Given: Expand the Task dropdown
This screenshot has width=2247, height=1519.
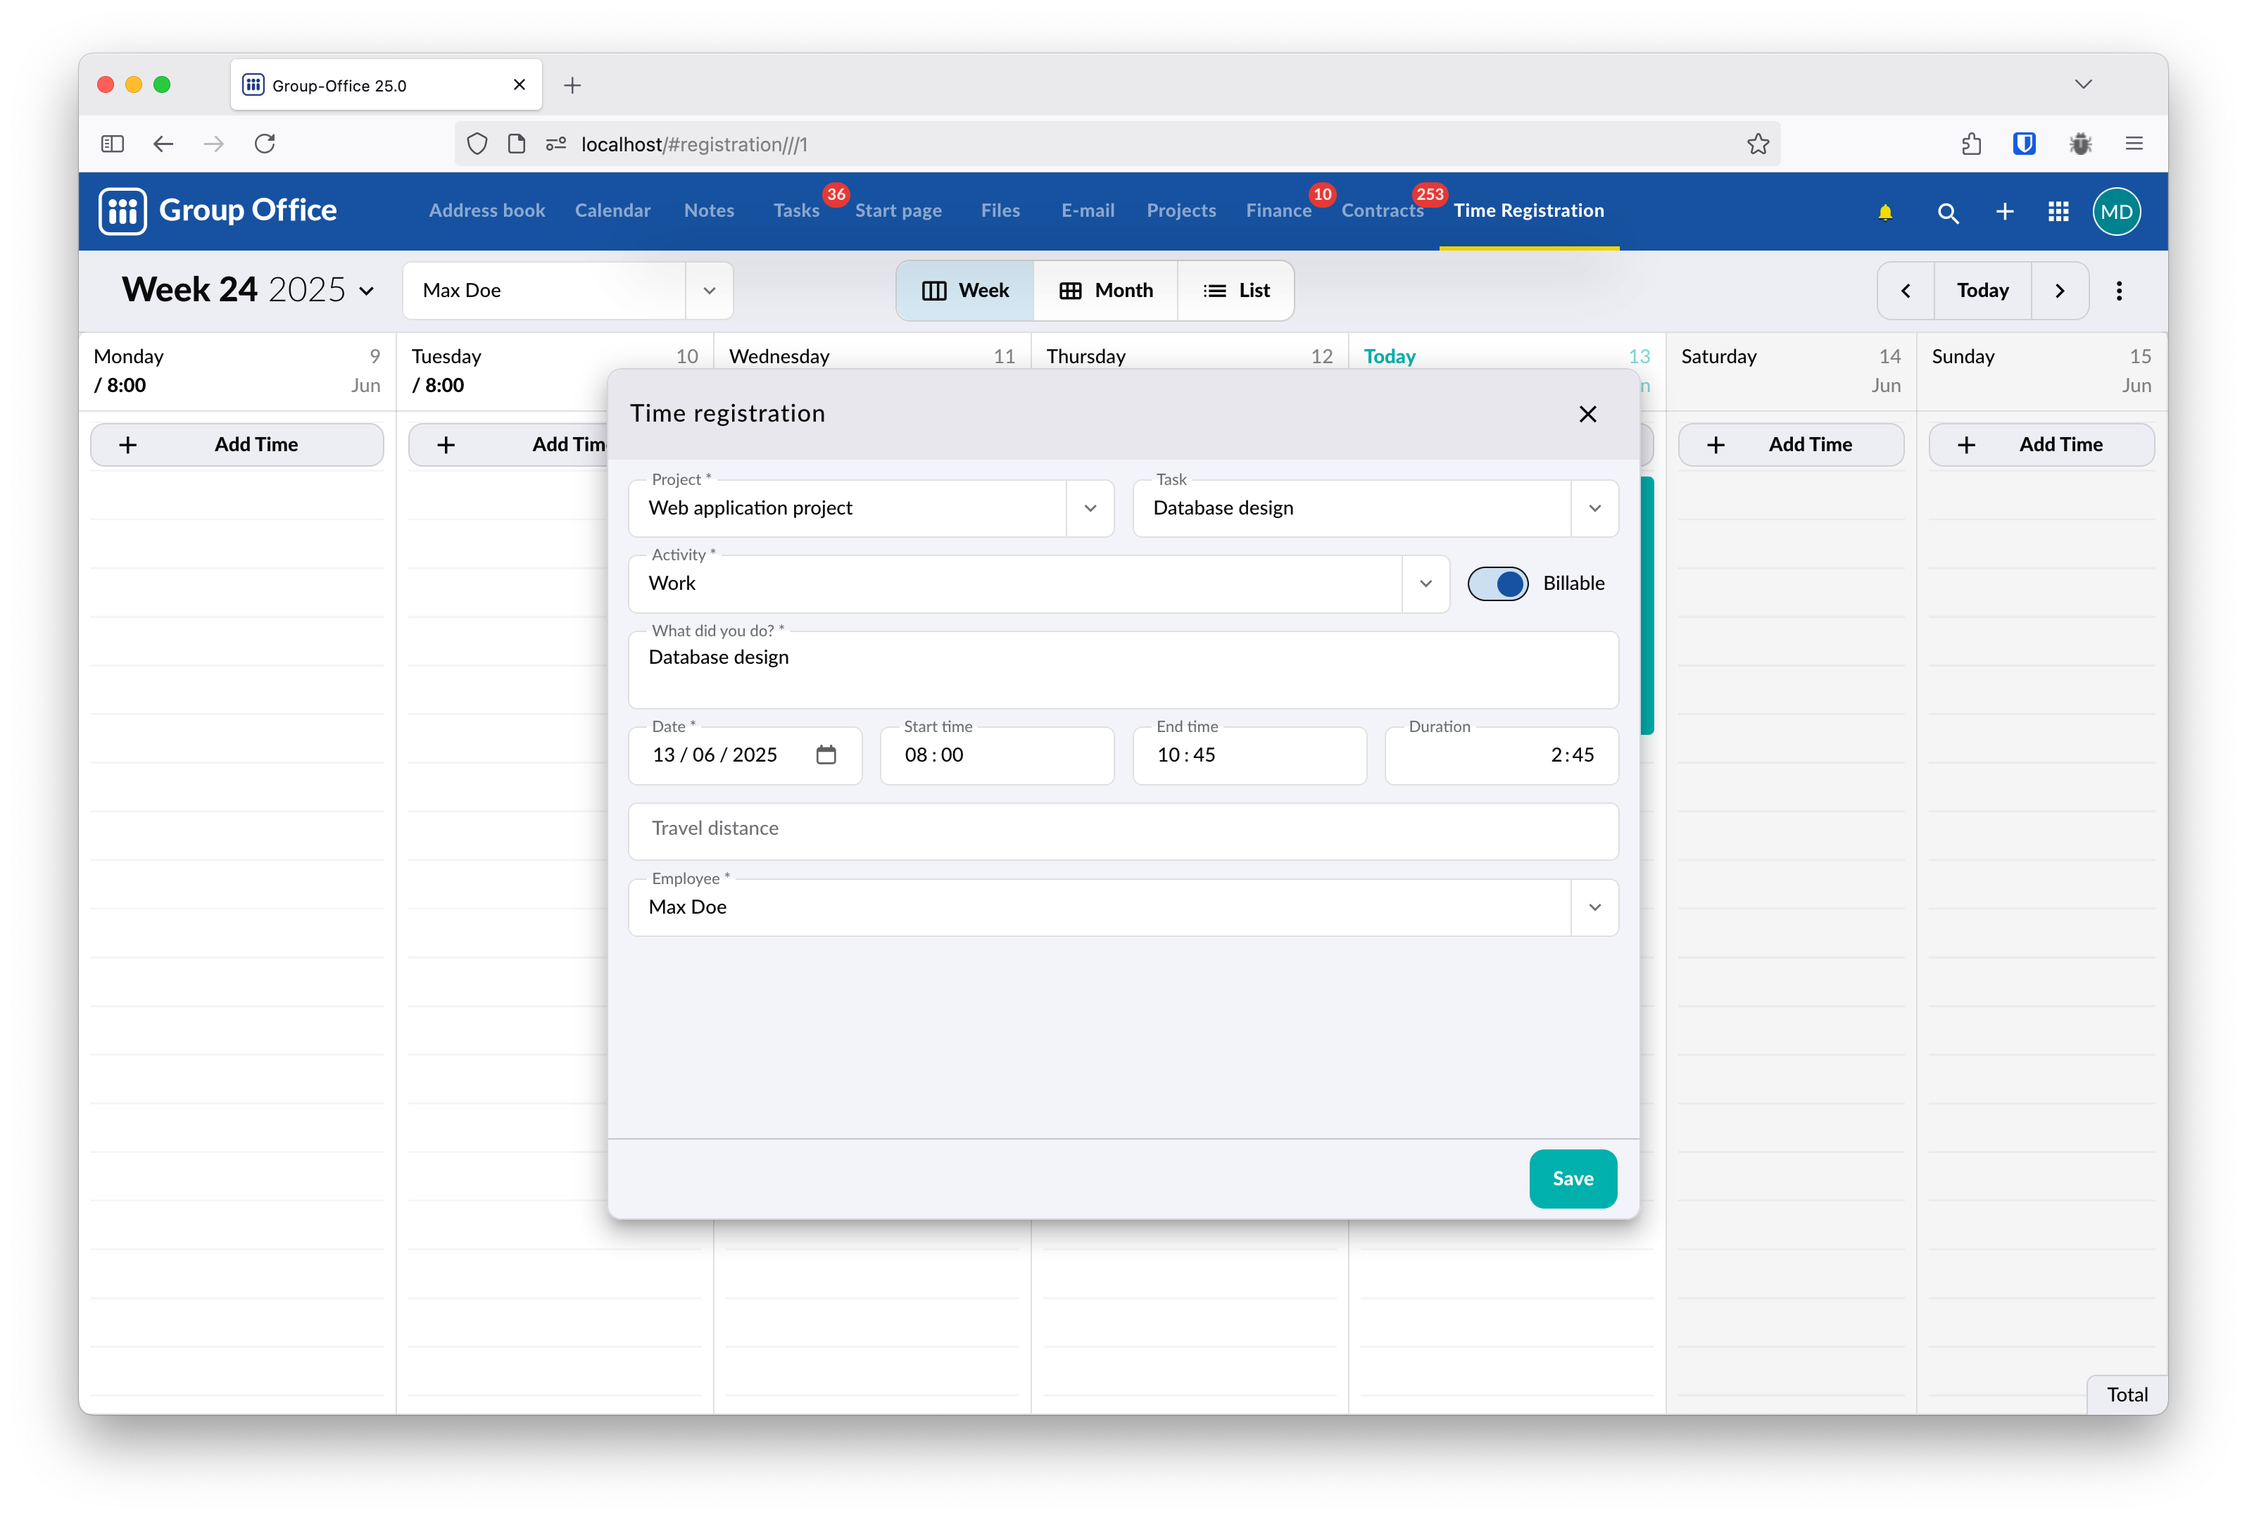Looking at the screenshot, I should (1594, 509).
